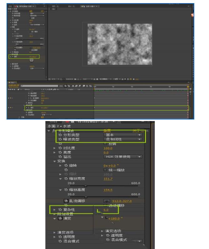This screenshot has width=209, height=249.
Task: Click the 缩放高度 slider handle in enlarged panel
Action: [86, 197]
